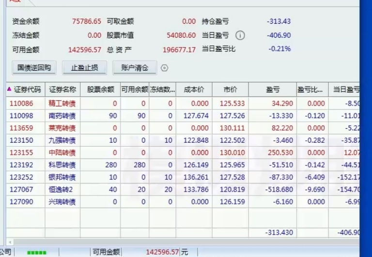
Task: Click the small circle icon next to 账户清仓
Action: (164, 68)
